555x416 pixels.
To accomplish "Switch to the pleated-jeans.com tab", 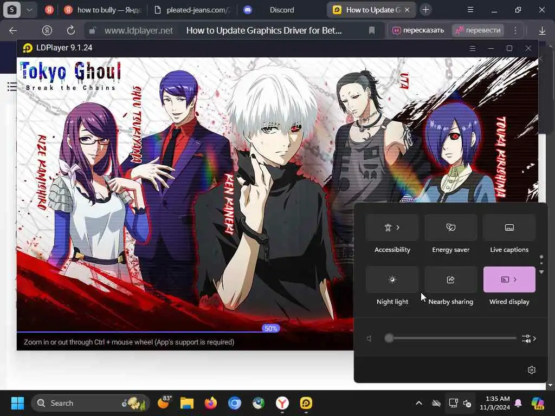I will tap(192, 10).
